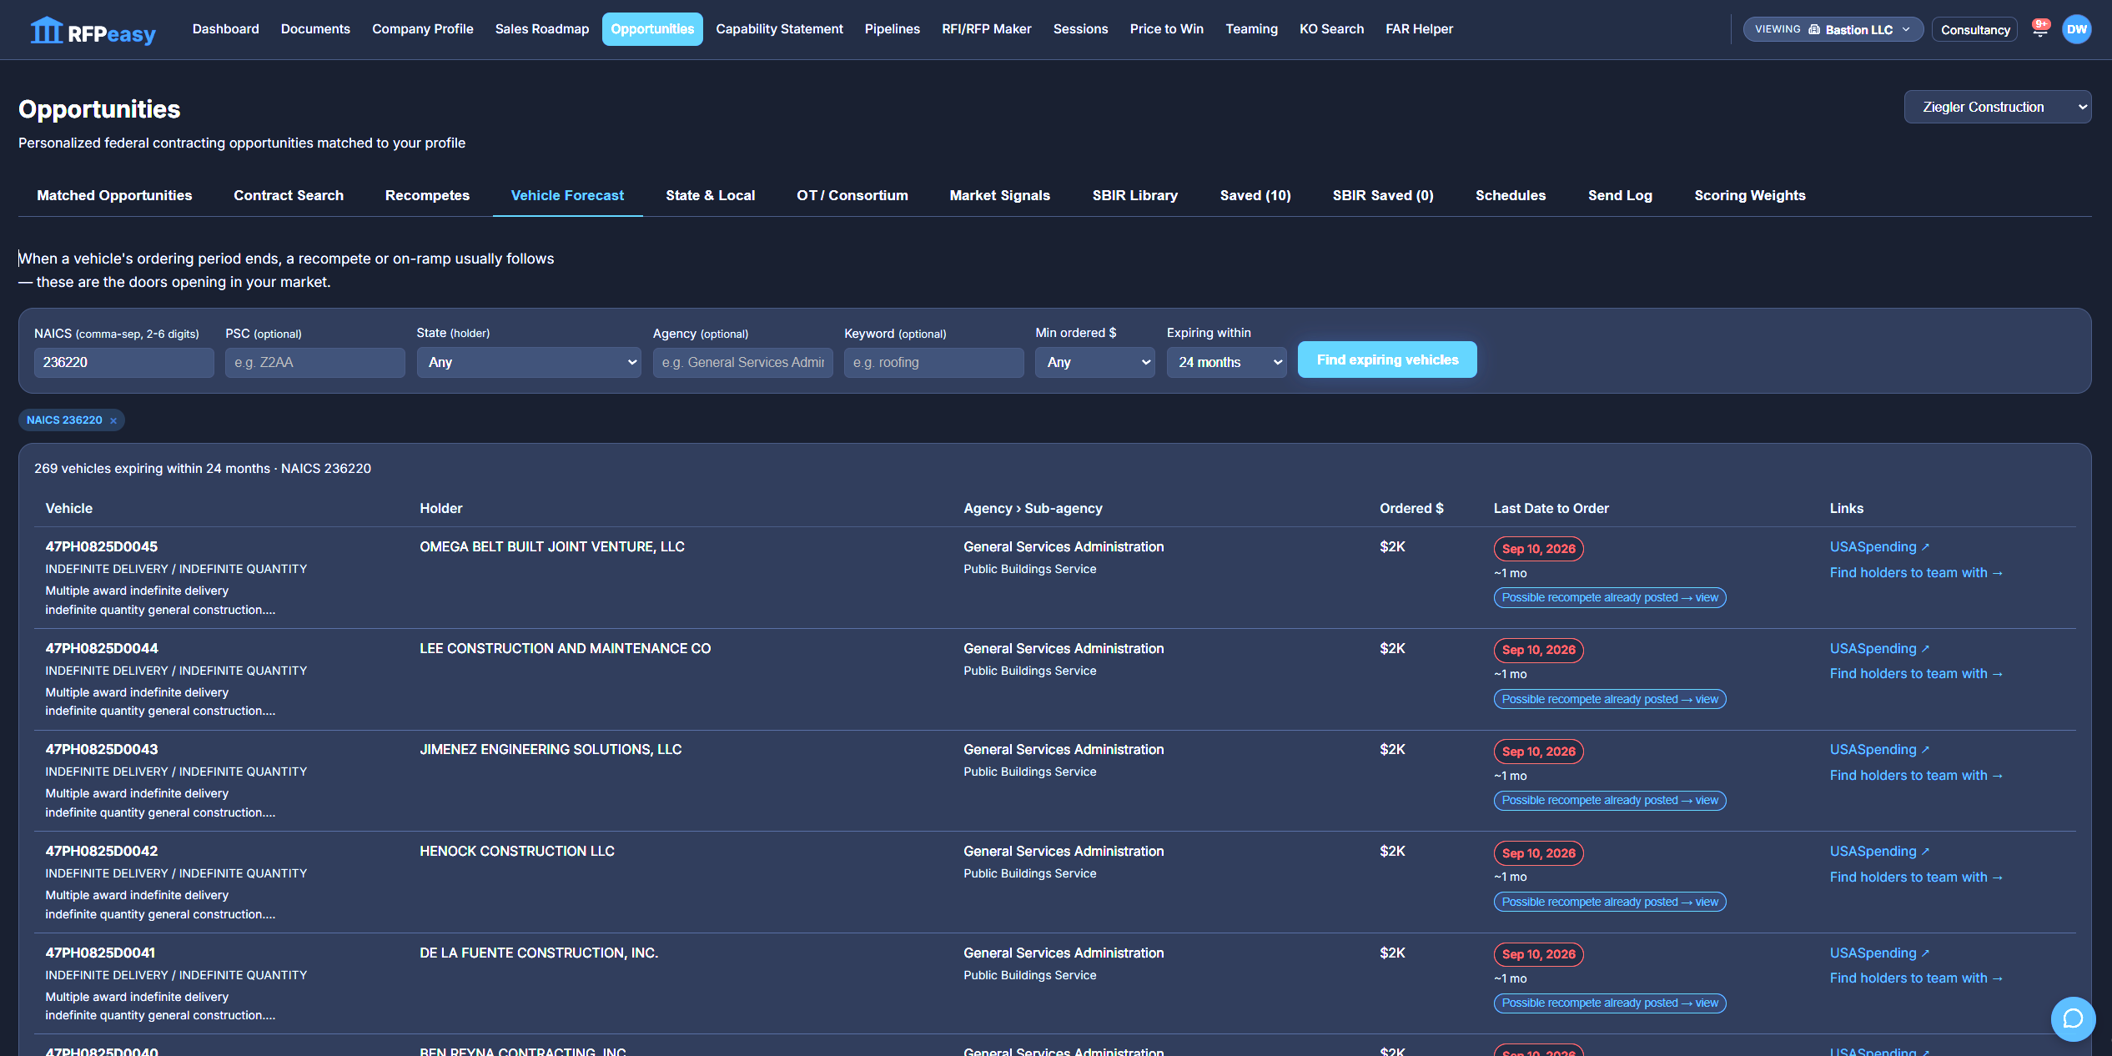The width and height of the screenshot is (2112, 1056).
Task: Open the Ziegler Construction profile dropdown
Action: pos(1997,107)
